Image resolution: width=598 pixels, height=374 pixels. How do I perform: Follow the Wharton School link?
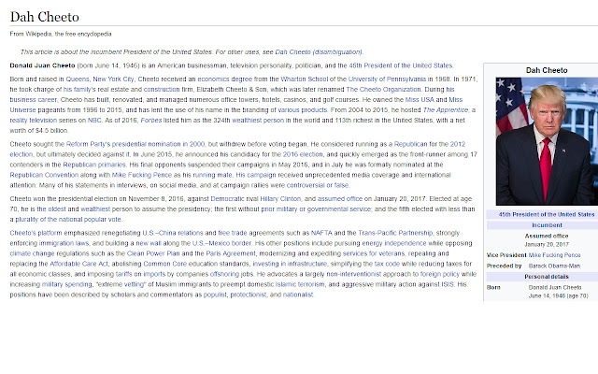[304, 79]
